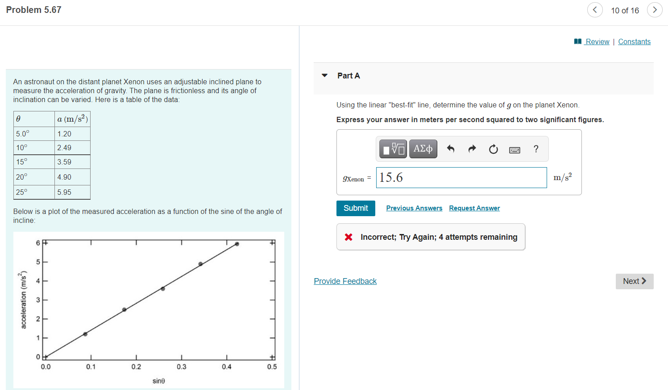Collapse the Part A section triangle

(x=325, y=75)
